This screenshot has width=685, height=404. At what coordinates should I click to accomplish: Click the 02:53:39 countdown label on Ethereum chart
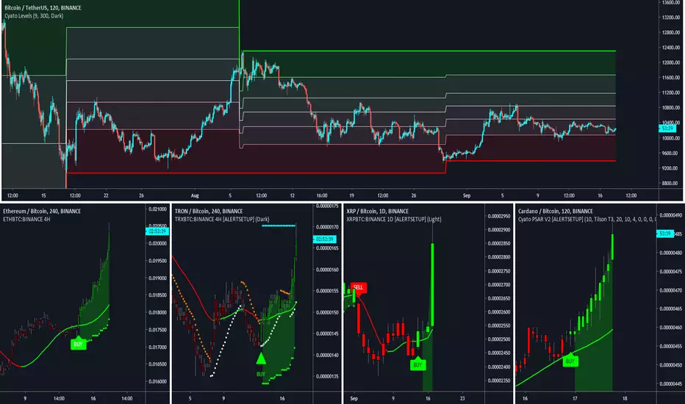pyautogui.click(x=157, y=231)
